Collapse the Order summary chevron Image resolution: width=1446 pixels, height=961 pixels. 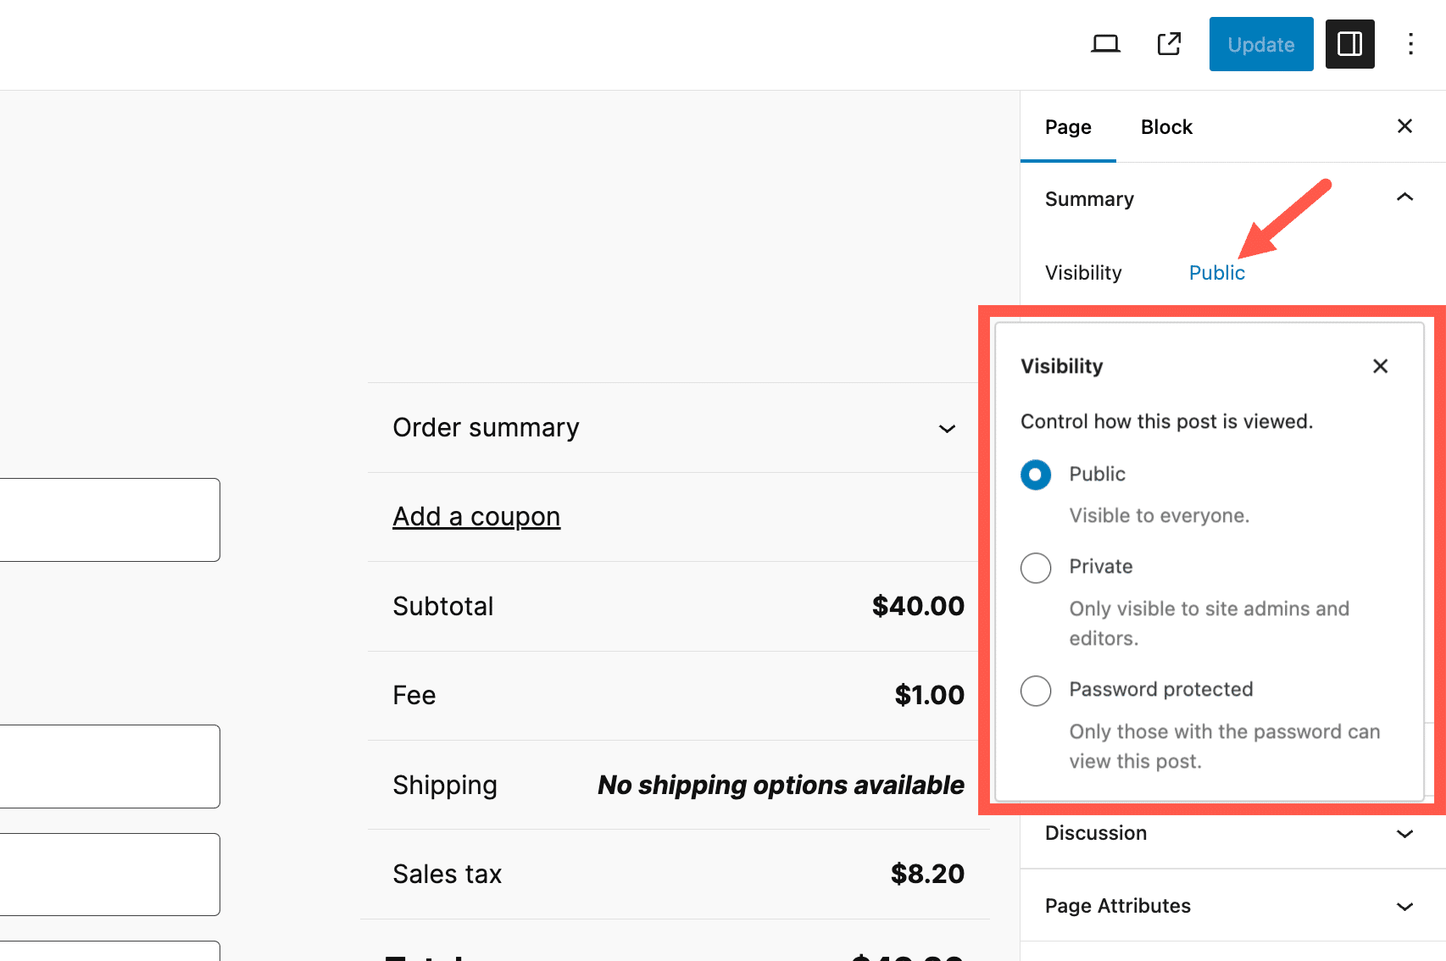point(947,429)
